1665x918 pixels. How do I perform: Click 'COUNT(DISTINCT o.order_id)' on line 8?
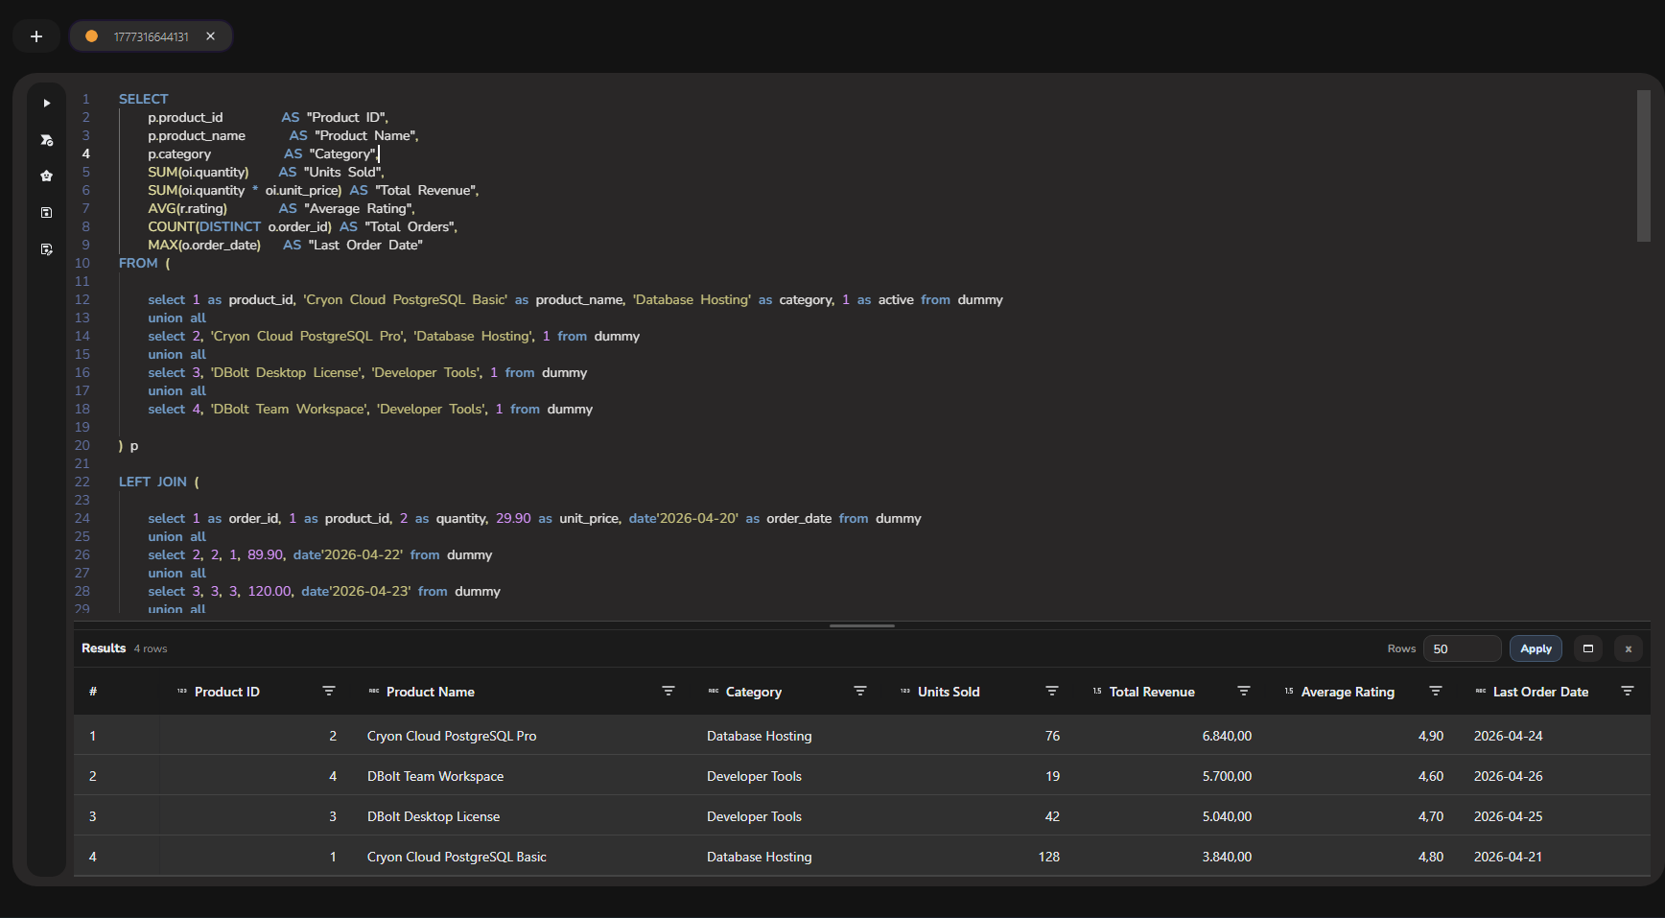[x=240, y=226]
